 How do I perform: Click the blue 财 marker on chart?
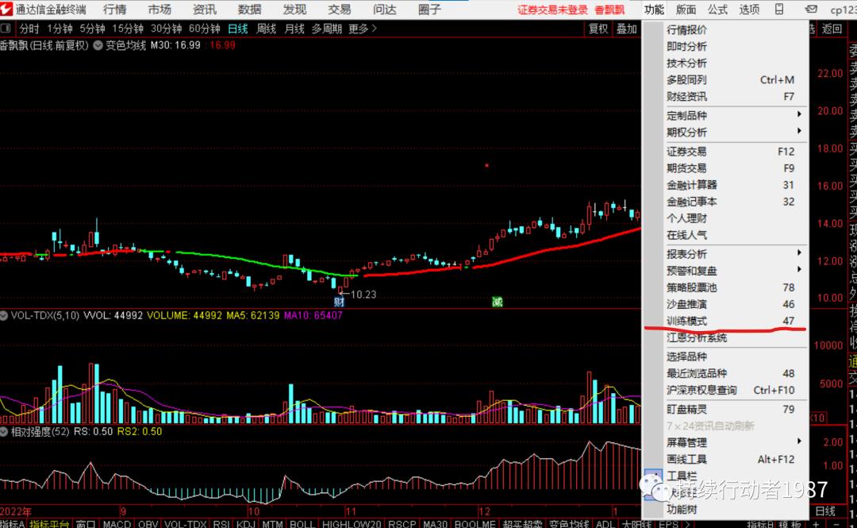[x=339, y=302]
